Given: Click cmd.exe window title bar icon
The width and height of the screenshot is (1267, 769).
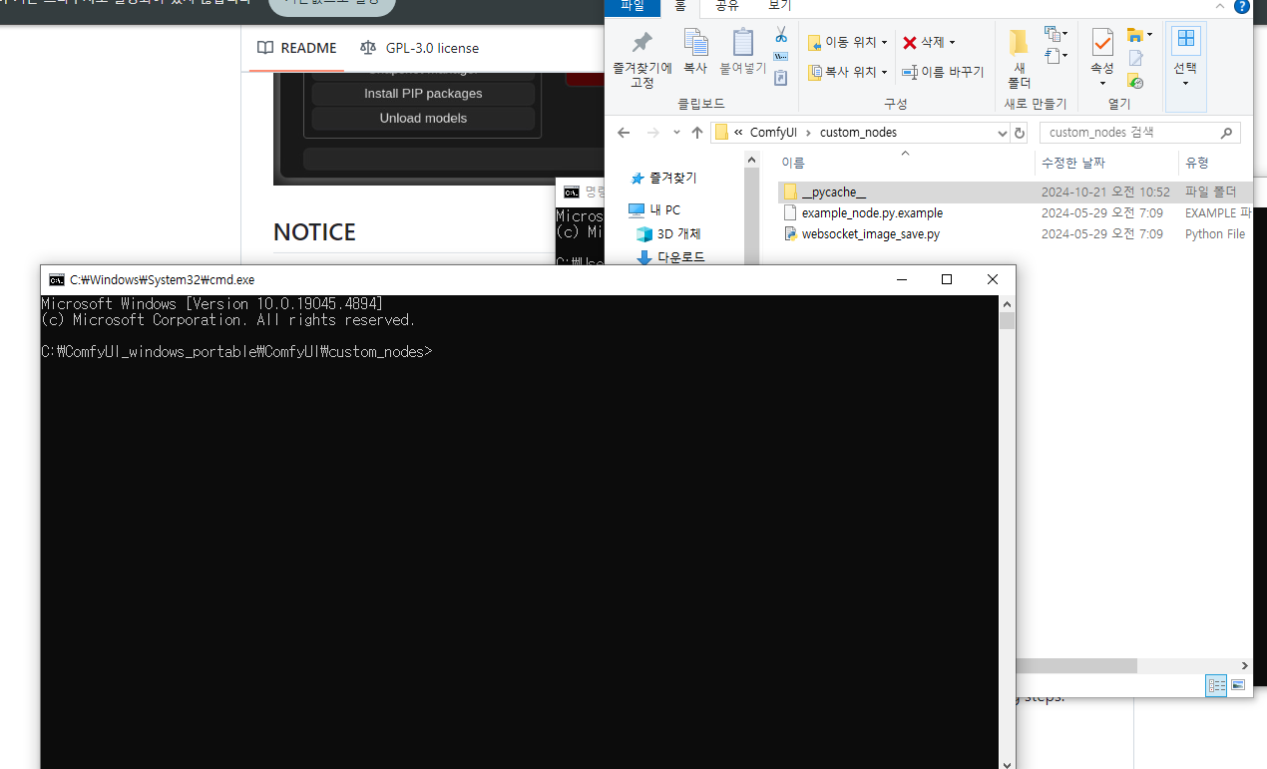Looking at the screenshot, I should click(57, 280).
